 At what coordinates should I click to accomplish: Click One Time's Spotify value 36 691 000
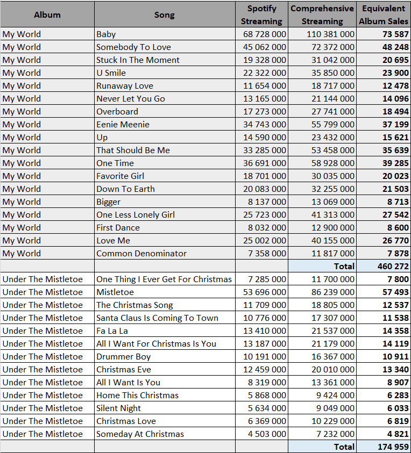(261, 163)
